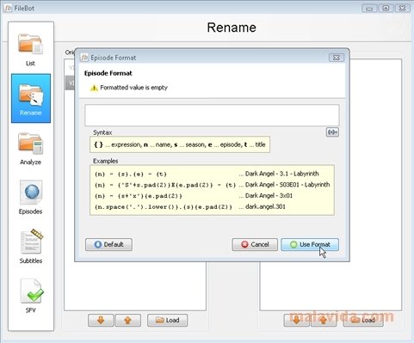Cancel the Episode Format dialog

click(x=255, y=244)
